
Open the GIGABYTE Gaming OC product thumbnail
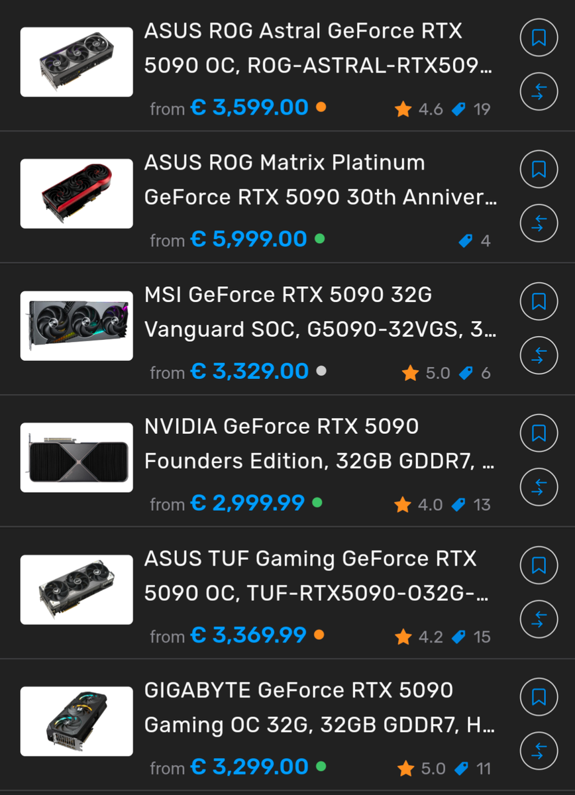pos(77,721)
